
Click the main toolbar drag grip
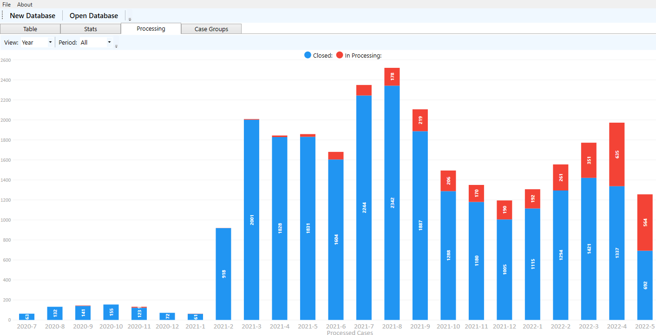pos(3,15)
